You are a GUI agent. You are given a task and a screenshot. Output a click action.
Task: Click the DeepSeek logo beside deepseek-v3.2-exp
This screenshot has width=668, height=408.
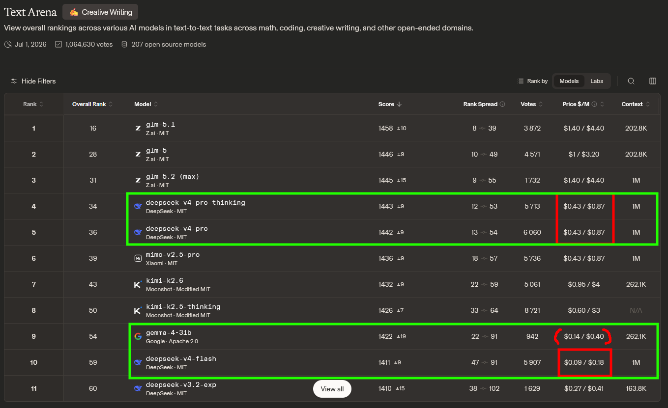[138, 388]
